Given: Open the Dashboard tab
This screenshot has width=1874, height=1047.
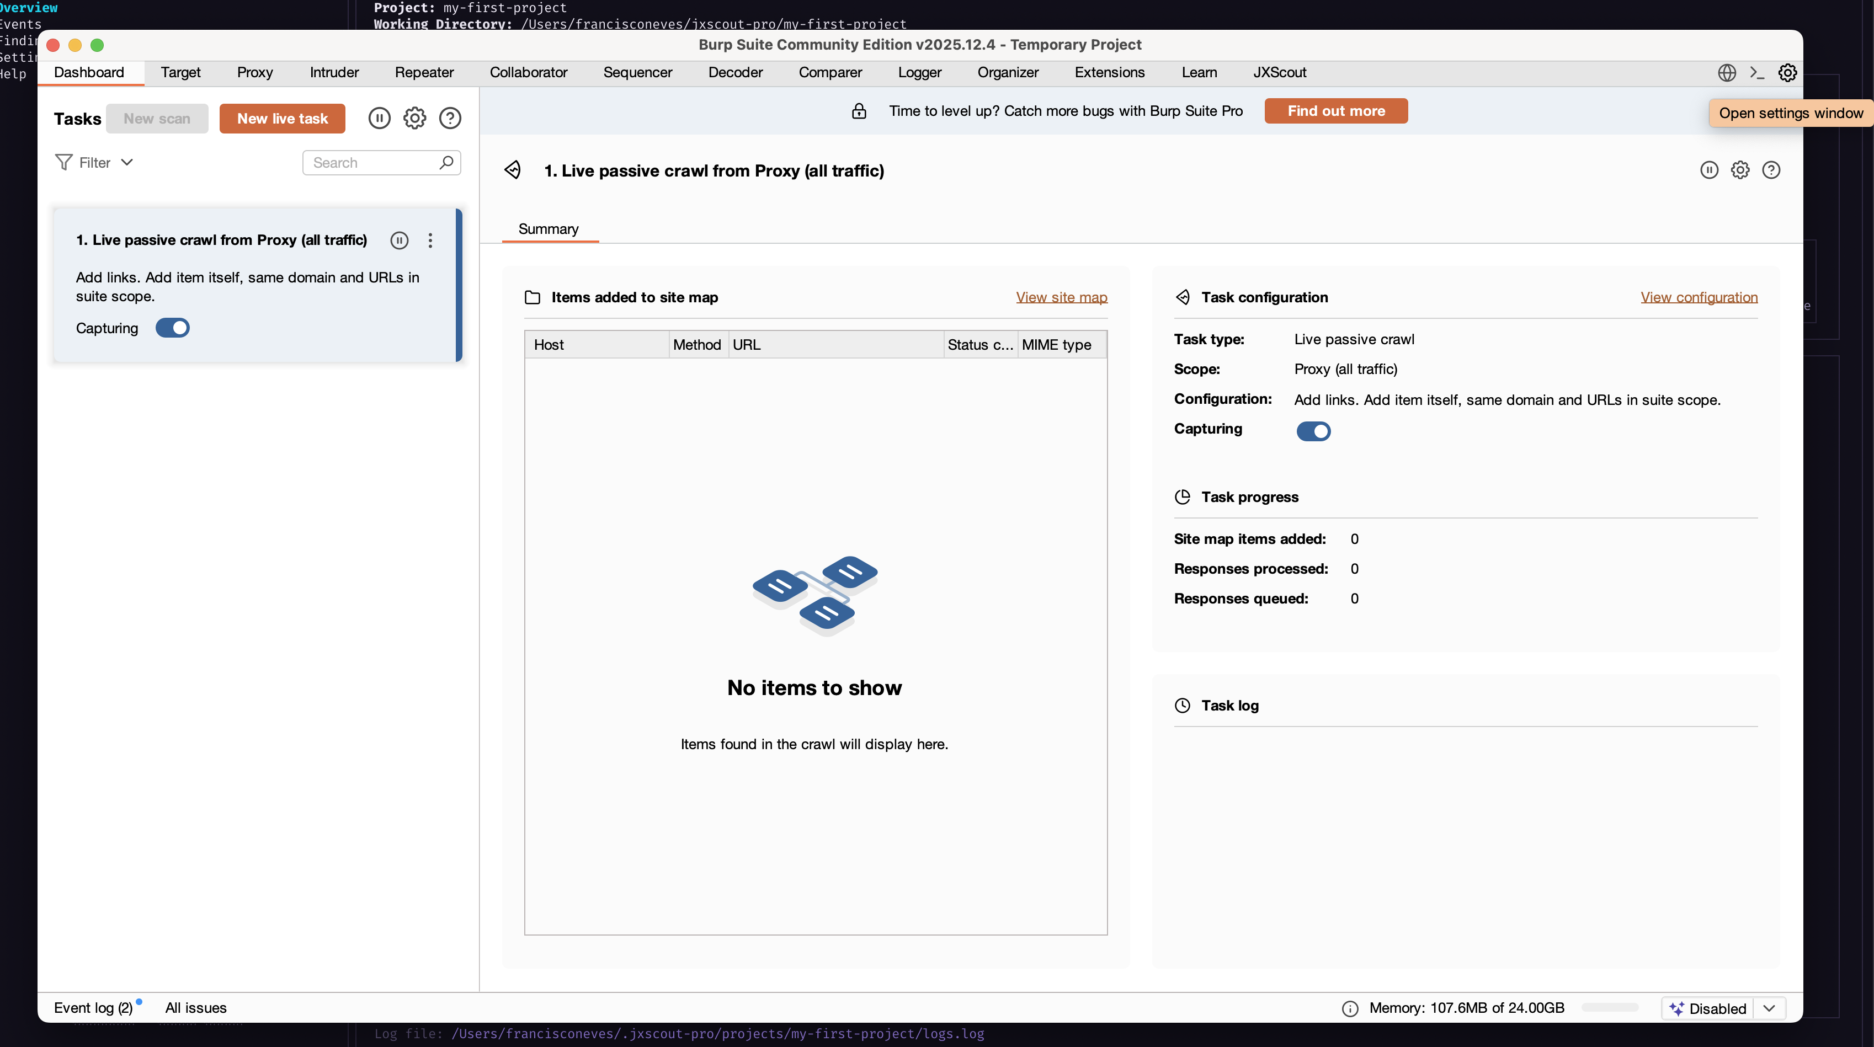Looking at the screenshot, I should (x=89, y=73).
